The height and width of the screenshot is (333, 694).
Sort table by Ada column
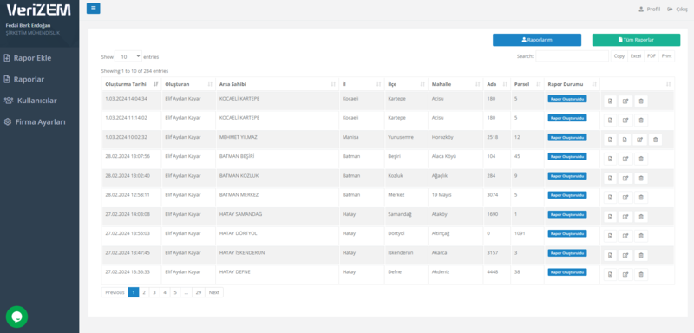496,84
